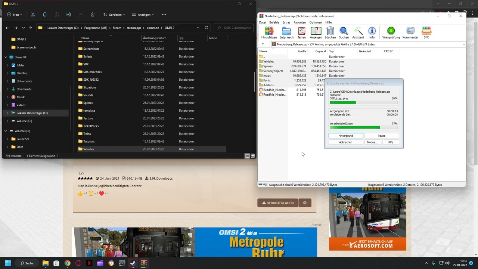This screenshot has width=478, height=269.
Task: Open the Explorer more options ellipsis
Action: [x=164, y=15]
